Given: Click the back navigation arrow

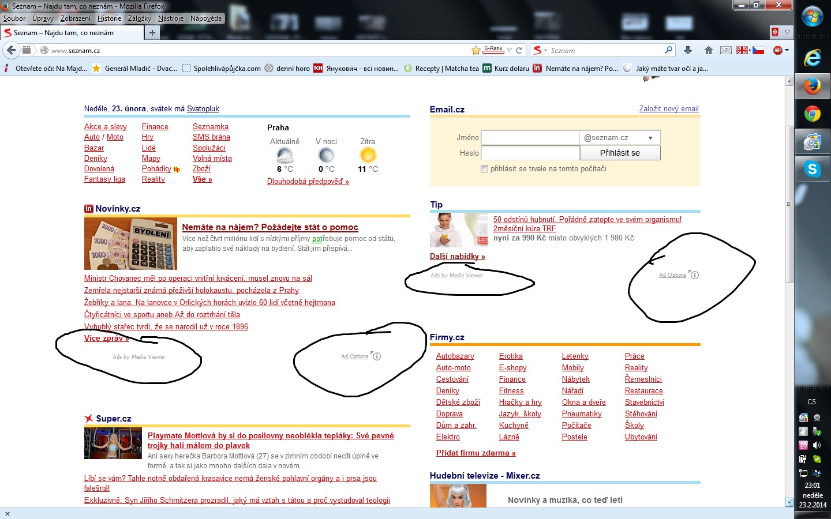Looking at the screenshot, I should click(x=12, y=50).
